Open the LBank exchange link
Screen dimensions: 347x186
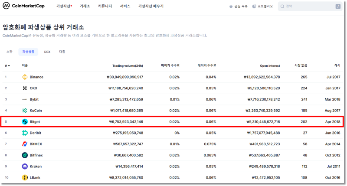(35, 177)
